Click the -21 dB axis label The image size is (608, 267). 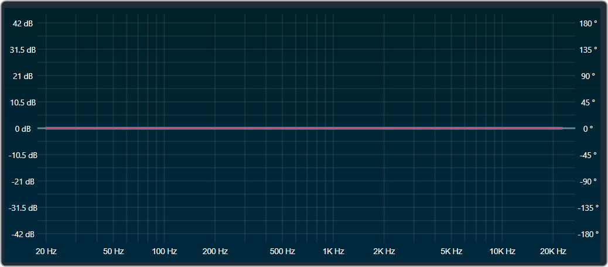click(x=23, y=182)
